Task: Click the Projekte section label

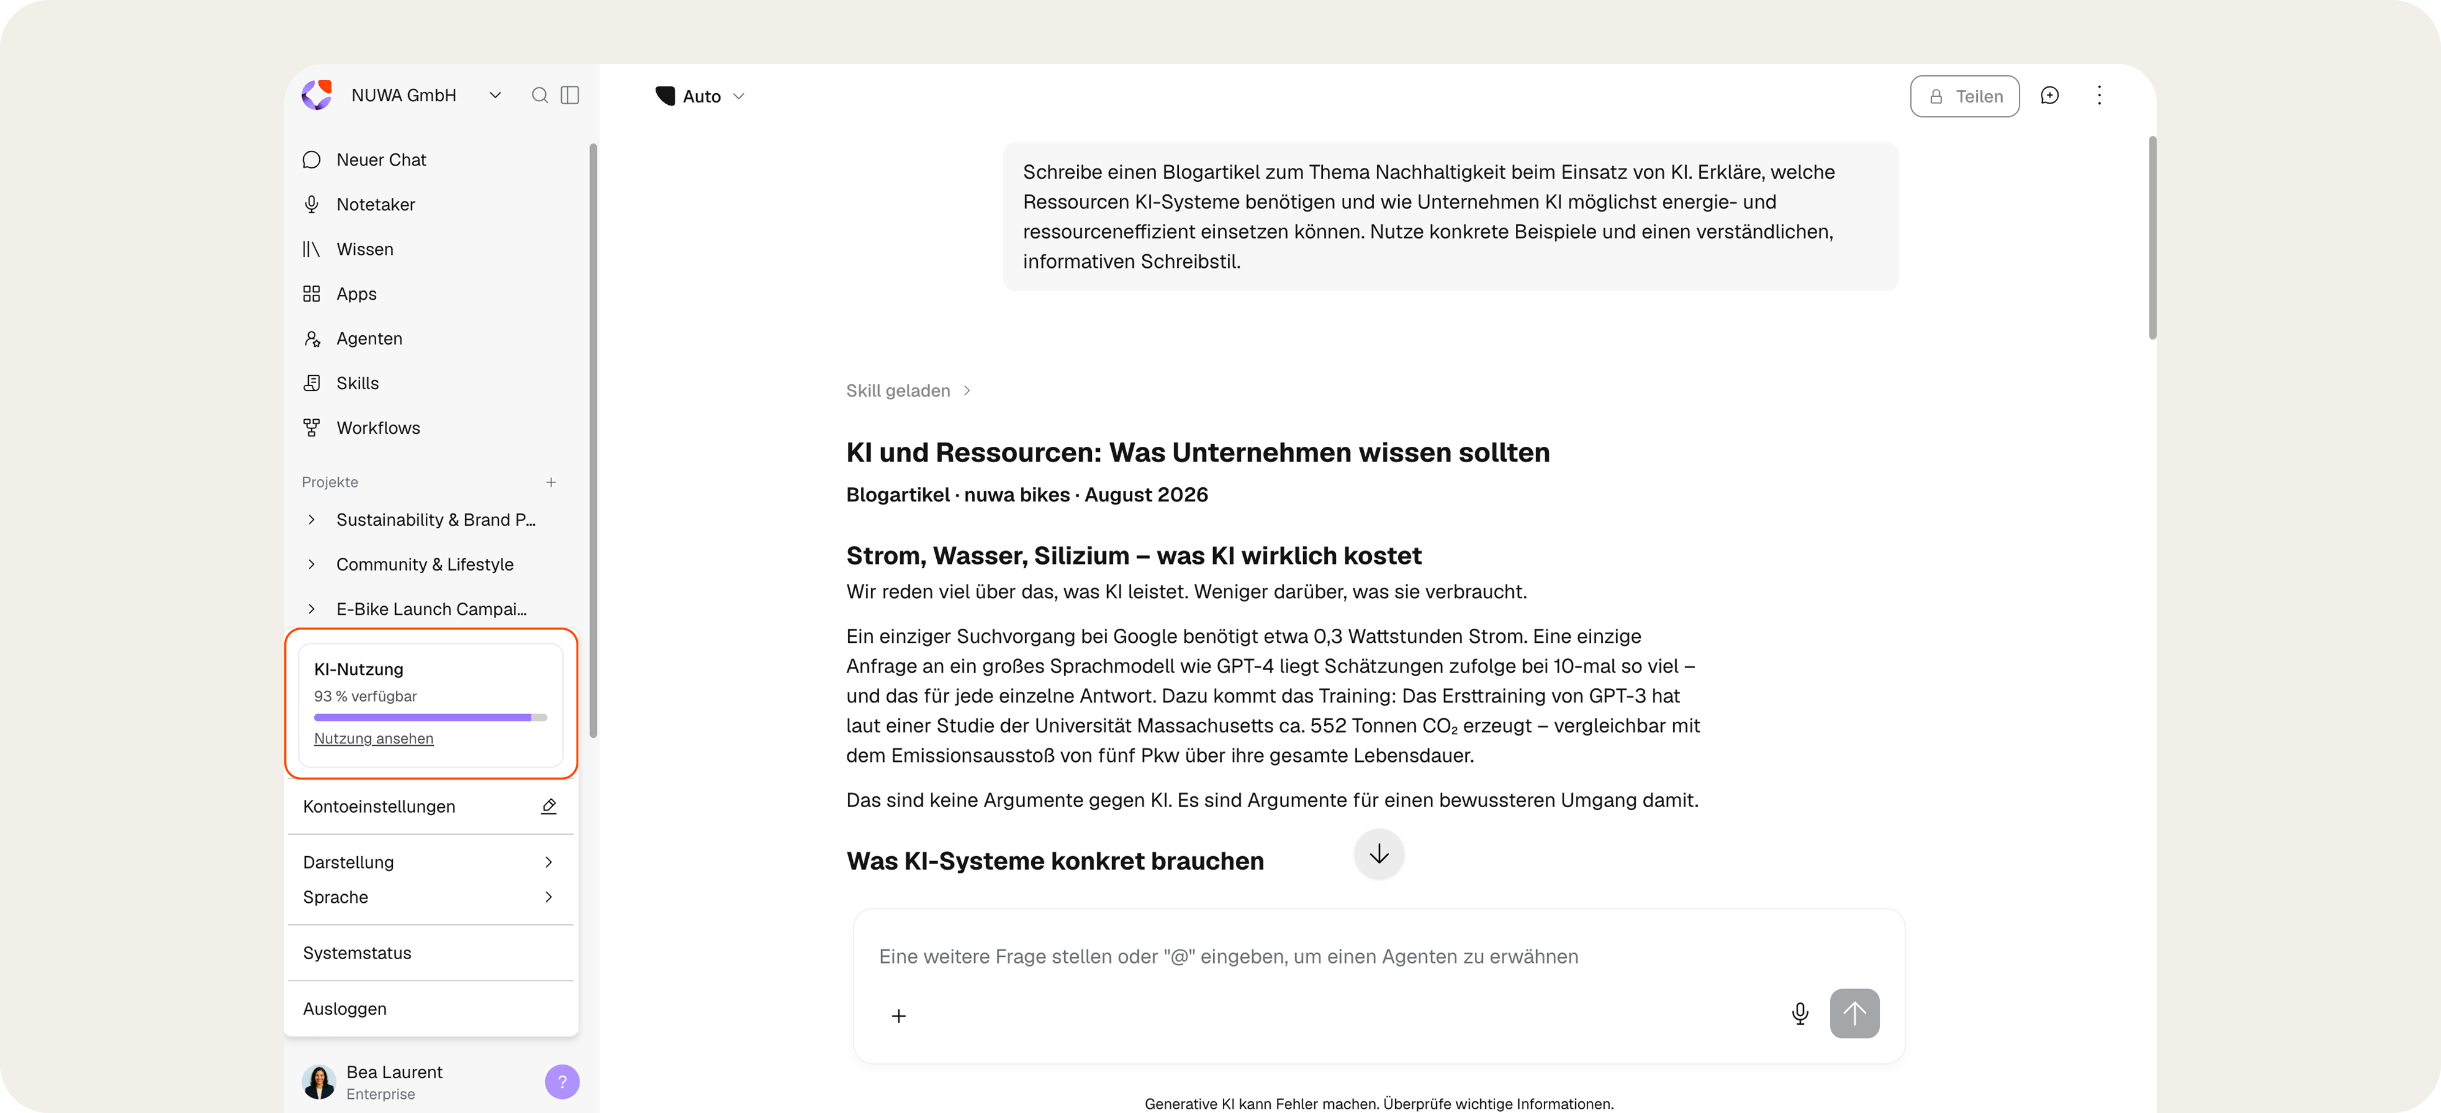Action: point(330,482)
